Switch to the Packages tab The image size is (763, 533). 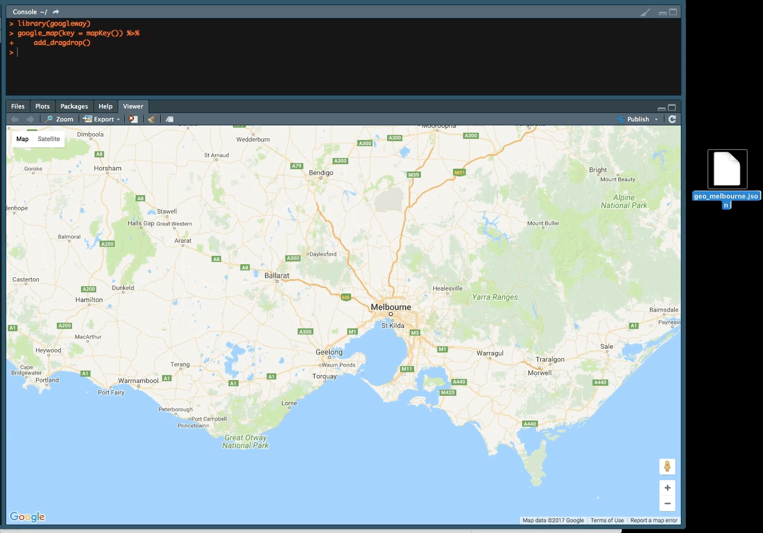[74, 106]
